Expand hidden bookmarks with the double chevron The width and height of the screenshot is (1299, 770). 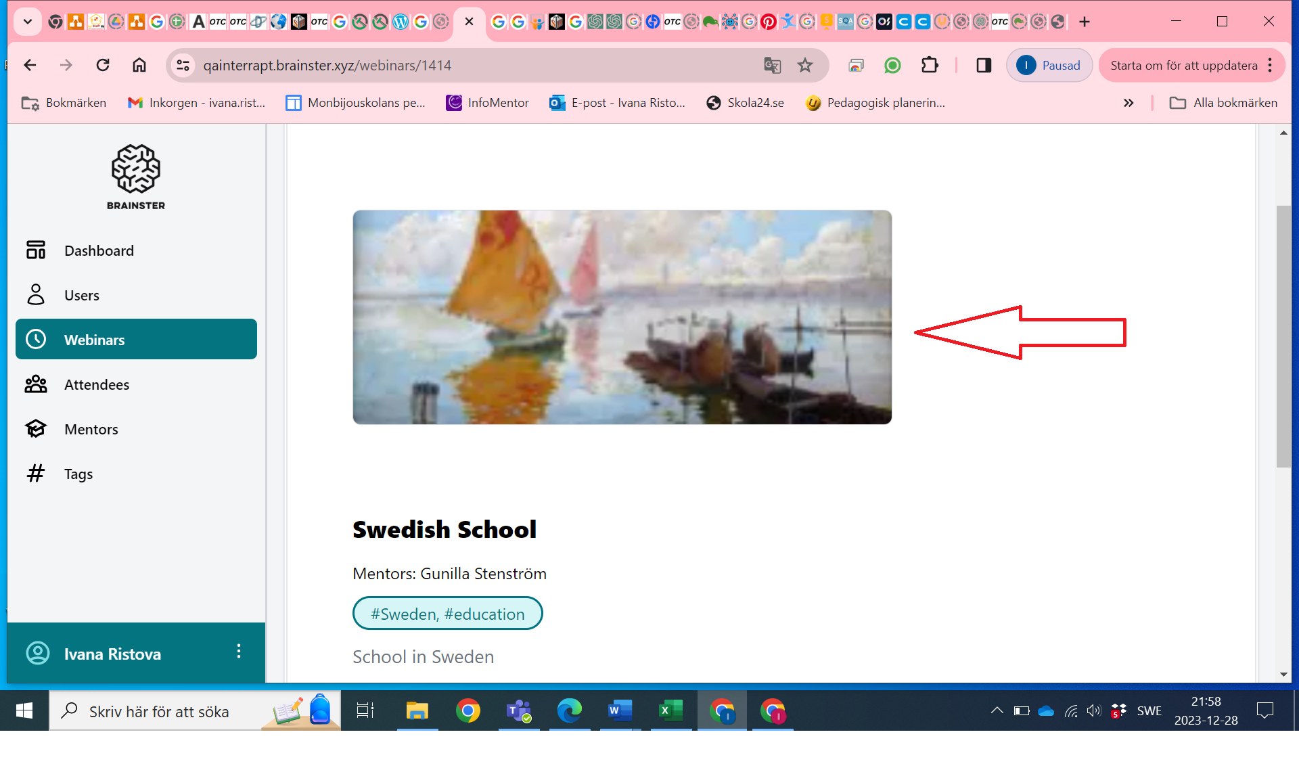pos(1129,103)
